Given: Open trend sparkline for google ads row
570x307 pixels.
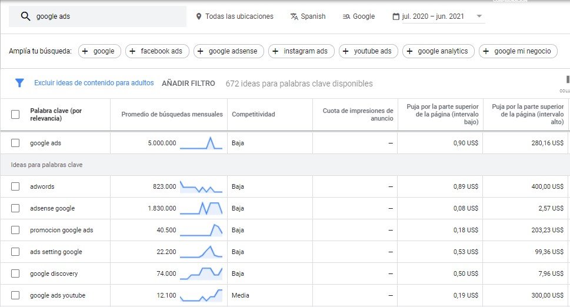Looking at the screenshot, I should 201,143.
